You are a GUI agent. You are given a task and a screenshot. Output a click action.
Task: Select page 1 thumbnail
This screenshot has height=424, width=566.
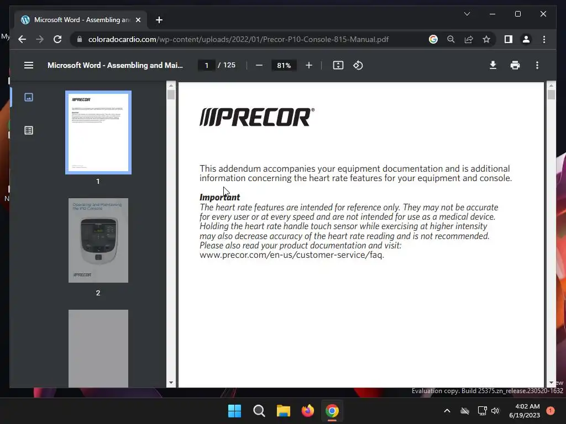click(x=98, y=132)
